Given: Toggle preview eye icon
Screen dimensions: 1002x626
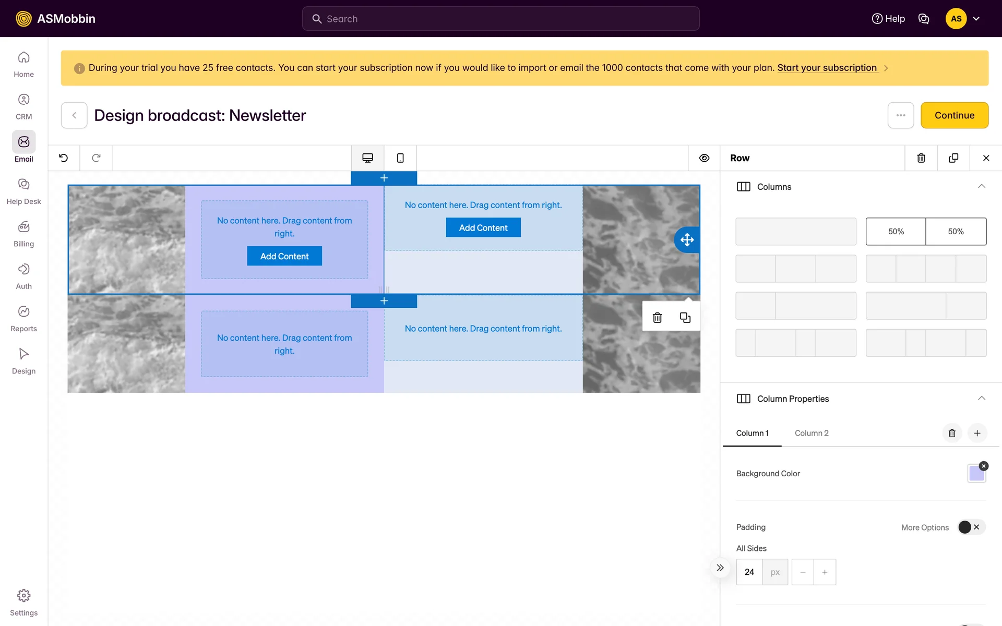Looking at the screenshot, I should coord(704,158).
